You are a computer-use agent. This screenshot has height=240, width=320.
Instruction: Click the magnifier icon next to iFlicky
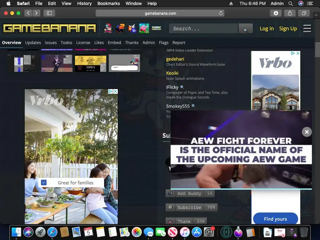pyautogui.click(x=182, y=87)
